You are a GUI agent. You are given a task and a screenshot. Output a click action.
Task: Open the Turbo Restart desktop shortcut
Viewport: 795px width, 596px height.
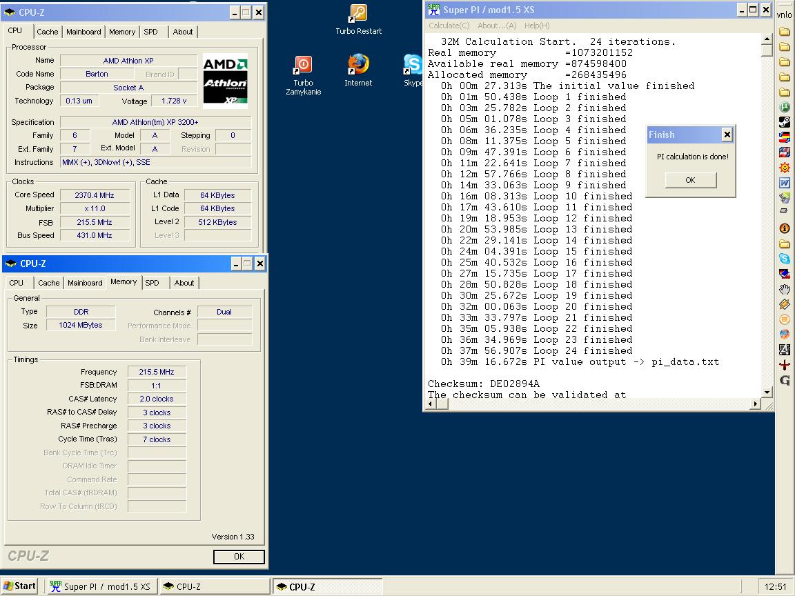[x=358, y=19]
